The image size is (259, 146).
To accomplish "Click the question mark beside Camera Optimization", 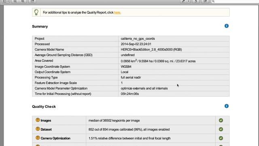I will [38, 138].
